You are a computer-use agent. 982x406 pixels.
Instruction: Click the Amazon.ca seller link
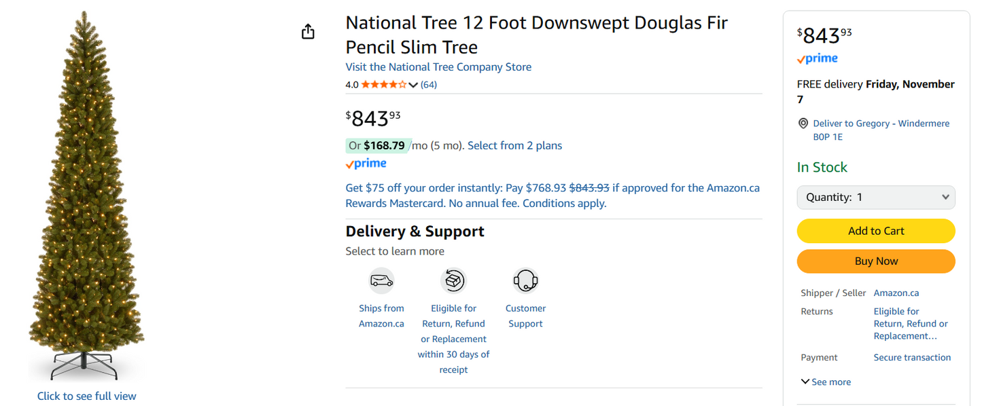[896, 293]
